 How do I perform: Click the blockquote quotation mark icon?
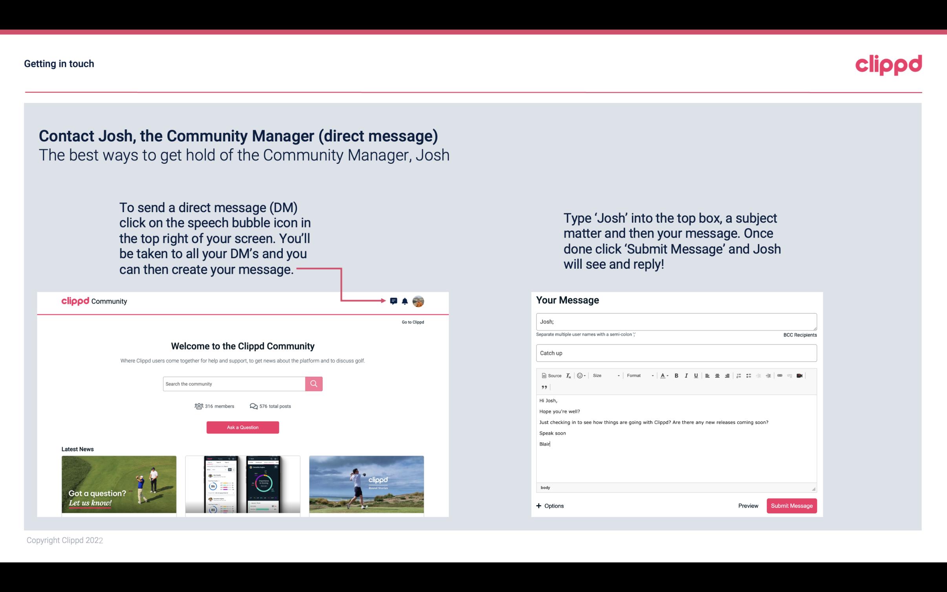point(543,387)
